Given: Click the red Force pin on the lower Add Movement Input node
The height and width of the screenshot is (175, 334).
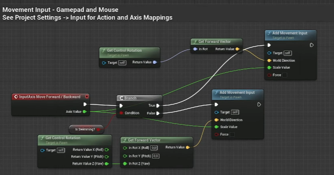Looking at the screenshot, I should tap(216, 134).
